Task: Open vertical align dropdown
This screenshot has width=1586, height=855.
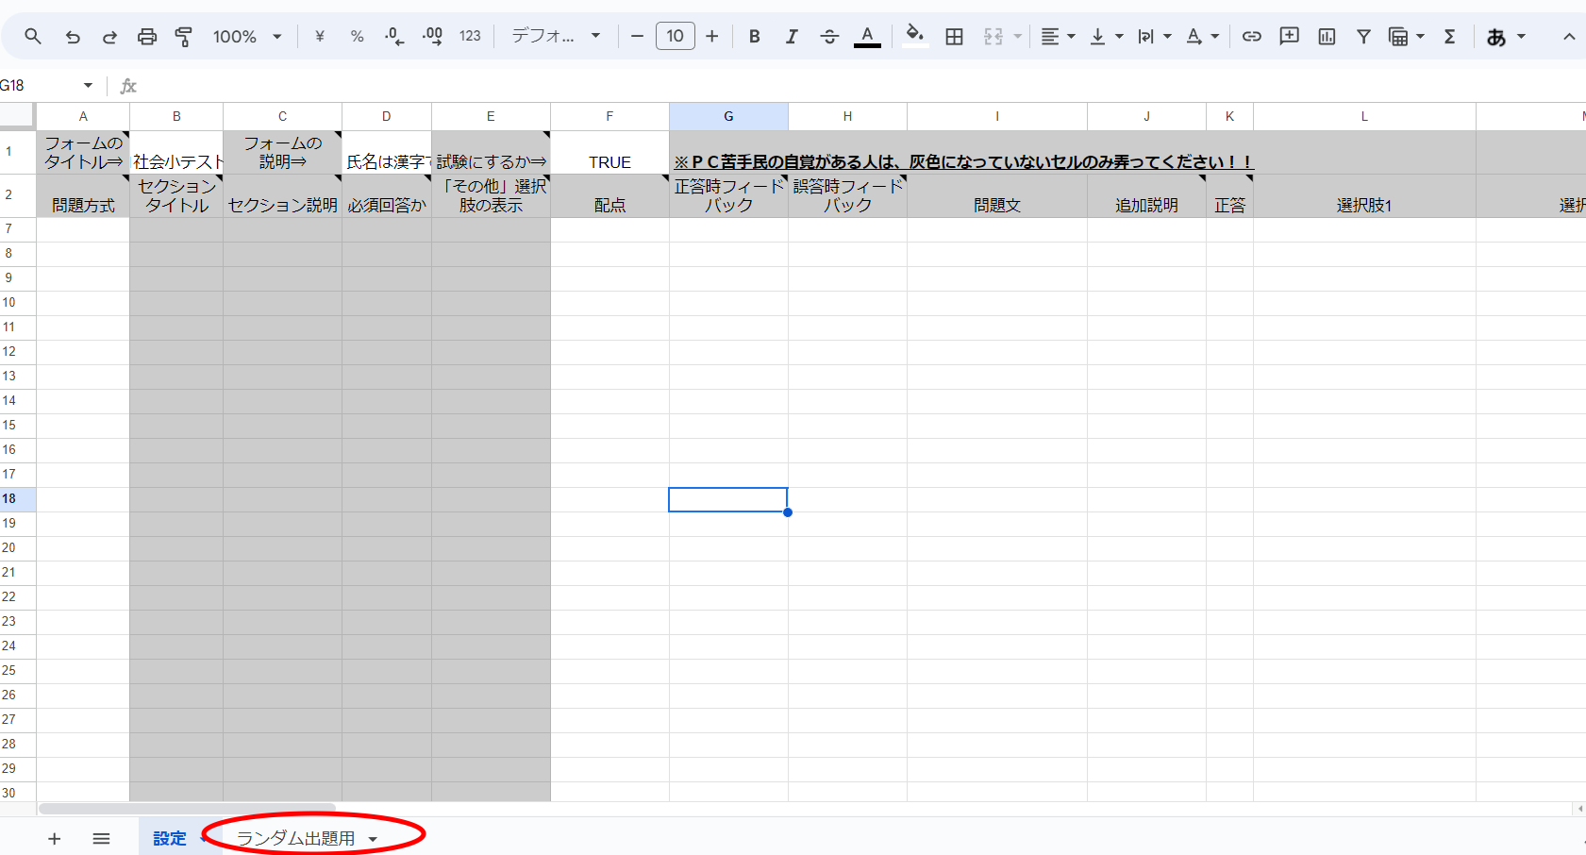Action: pos(1106,36)
